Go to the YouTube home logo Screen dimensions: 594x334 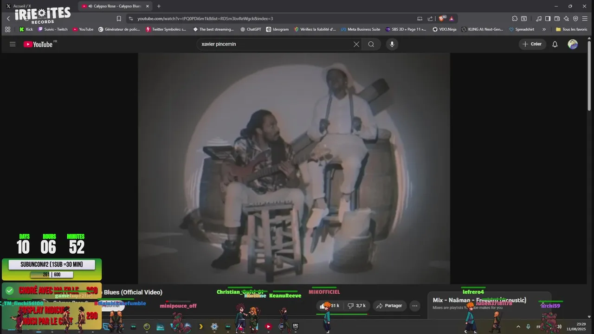tap(39, 44)
